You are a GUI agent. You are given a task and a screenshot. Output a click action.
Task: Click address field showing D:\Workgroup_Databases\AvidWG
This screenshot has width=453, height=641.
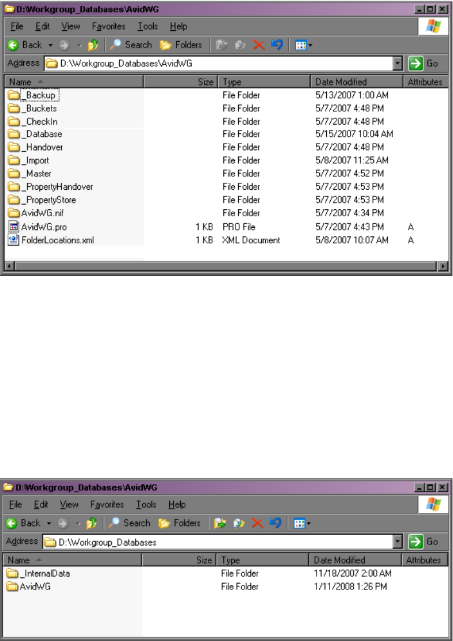coord(219,63)
